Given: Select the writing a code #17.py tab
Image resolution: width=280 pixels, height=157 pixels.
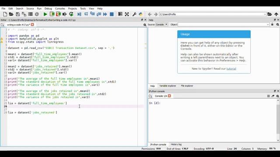Looking at the screenshot, I should (18, 25).
